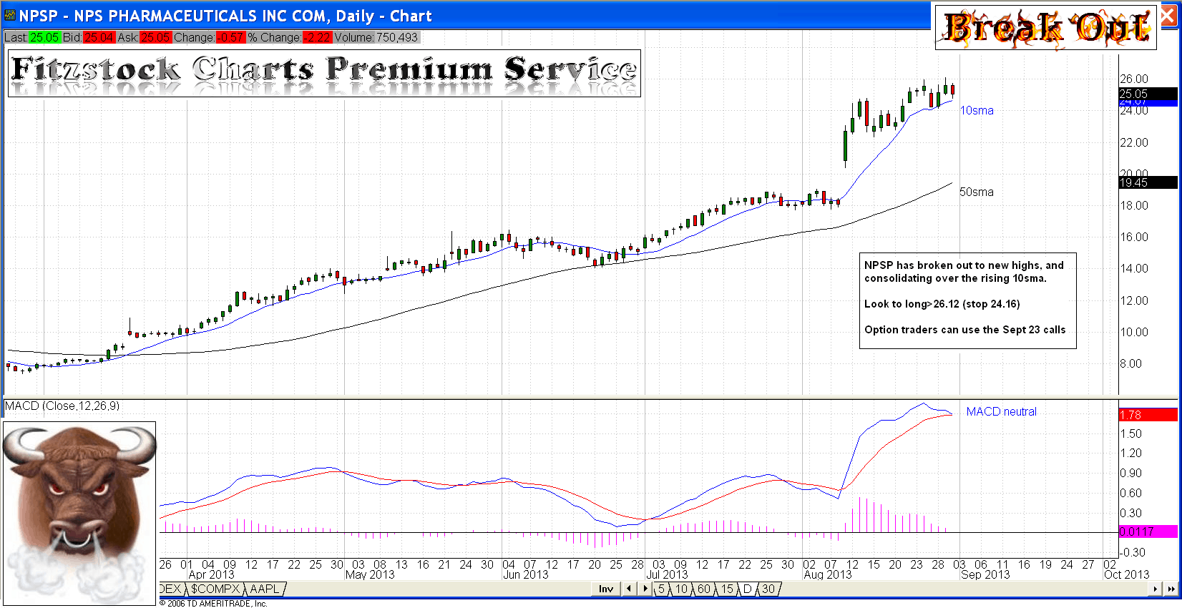Click the magenta 0.0117 histogram marker
Screen dimensions: 1182x608
[1148, 531]
